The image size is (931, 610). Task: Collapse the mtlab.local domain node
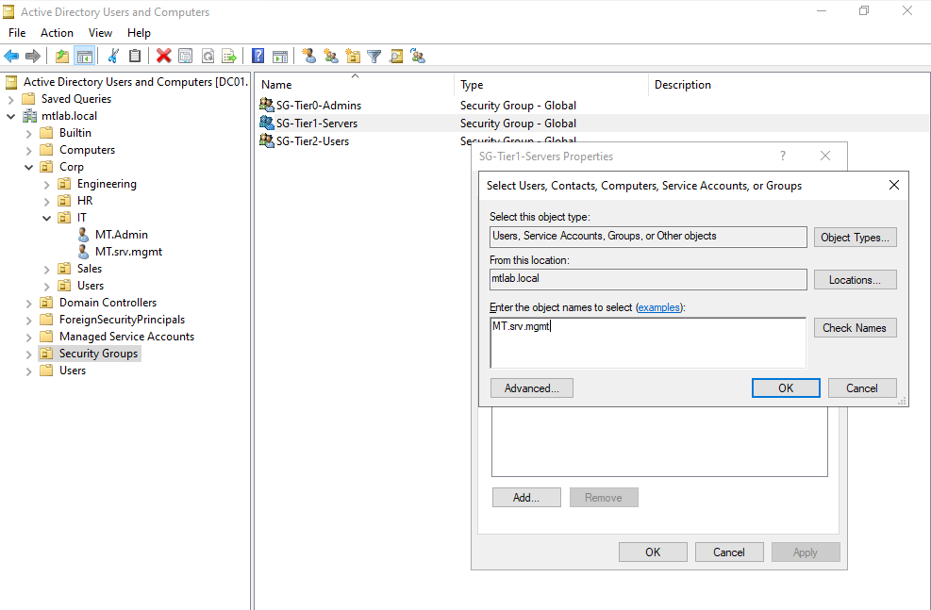tap(10, 116)
